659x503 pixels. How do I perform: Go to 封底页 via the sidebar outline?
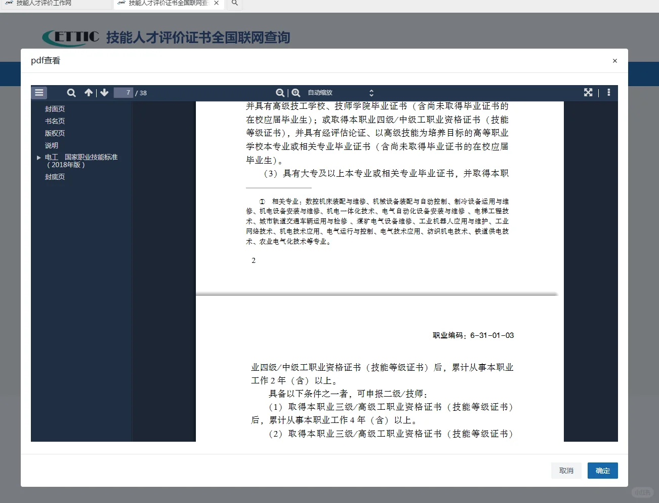[x=55, y=176]
